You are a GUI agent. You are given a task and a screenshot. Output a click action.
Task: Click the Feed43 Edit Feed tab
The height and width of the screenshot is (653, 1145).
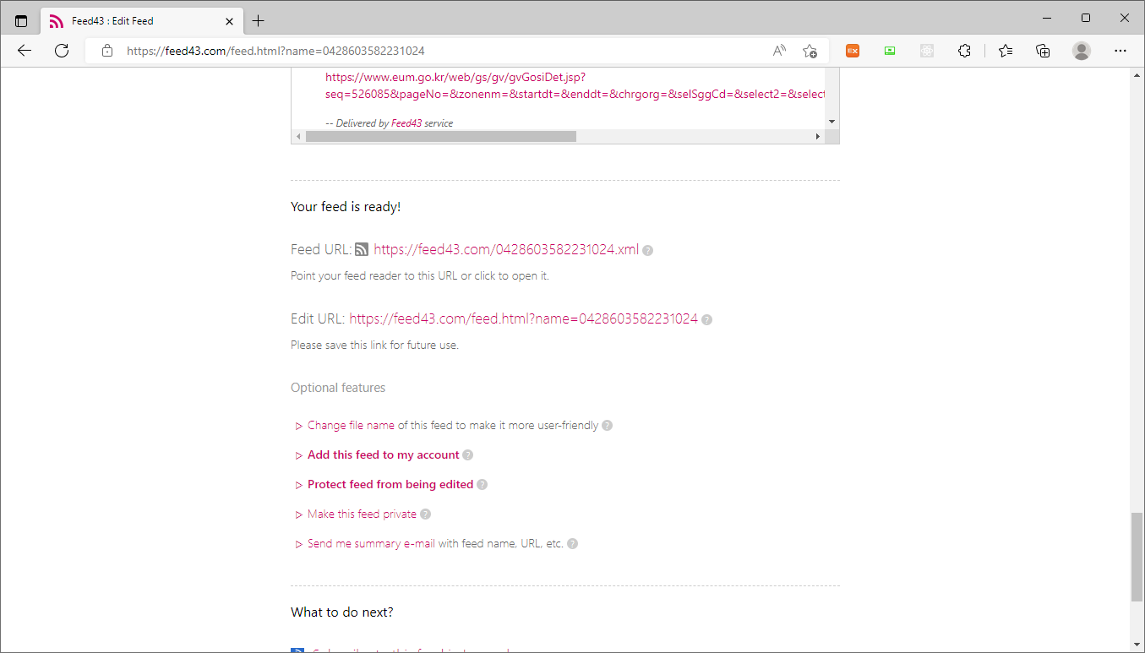142,20
